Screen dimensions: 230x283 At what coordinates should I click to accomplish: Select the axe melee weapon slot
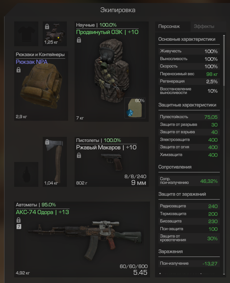click(55, 162)
